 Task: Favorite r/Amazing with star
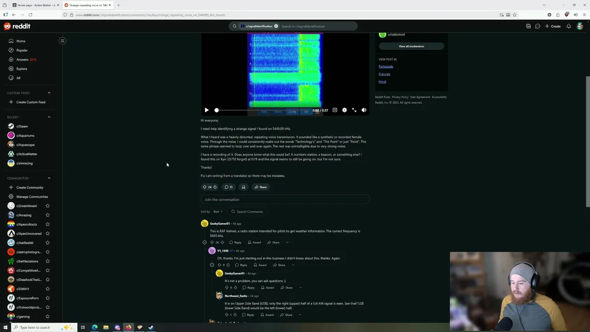coord(47,215)
